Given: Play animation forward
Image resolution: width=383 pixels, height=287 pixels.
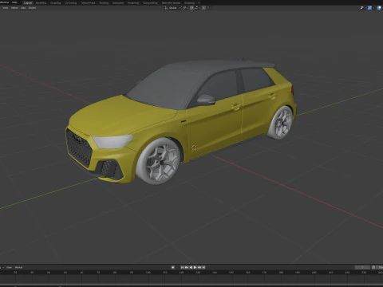Looking at the screenshot, I should (x=195, y=267).
